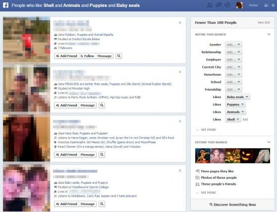Open friend requests icon in header
Viewport: 277px width, 212px height.
[210, 5]
